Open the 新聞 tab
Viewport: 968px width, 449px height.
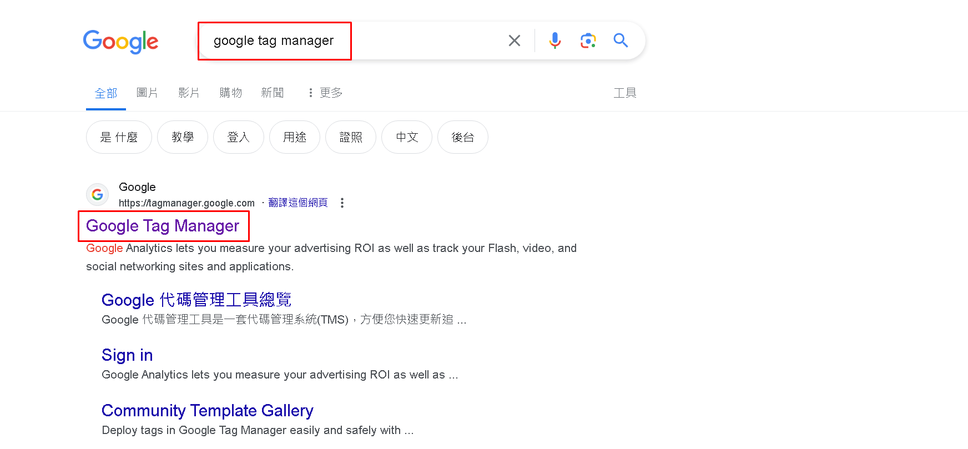[273, 93]
